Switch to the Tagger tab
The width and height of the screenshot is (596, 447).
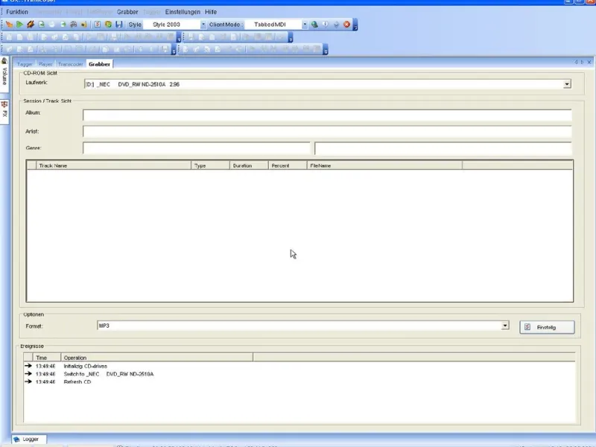tap(25, 64)
